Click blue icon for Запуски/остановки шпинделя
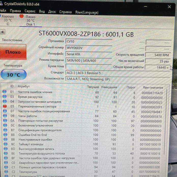Screen dimensions: 177x177 [5, 101]
